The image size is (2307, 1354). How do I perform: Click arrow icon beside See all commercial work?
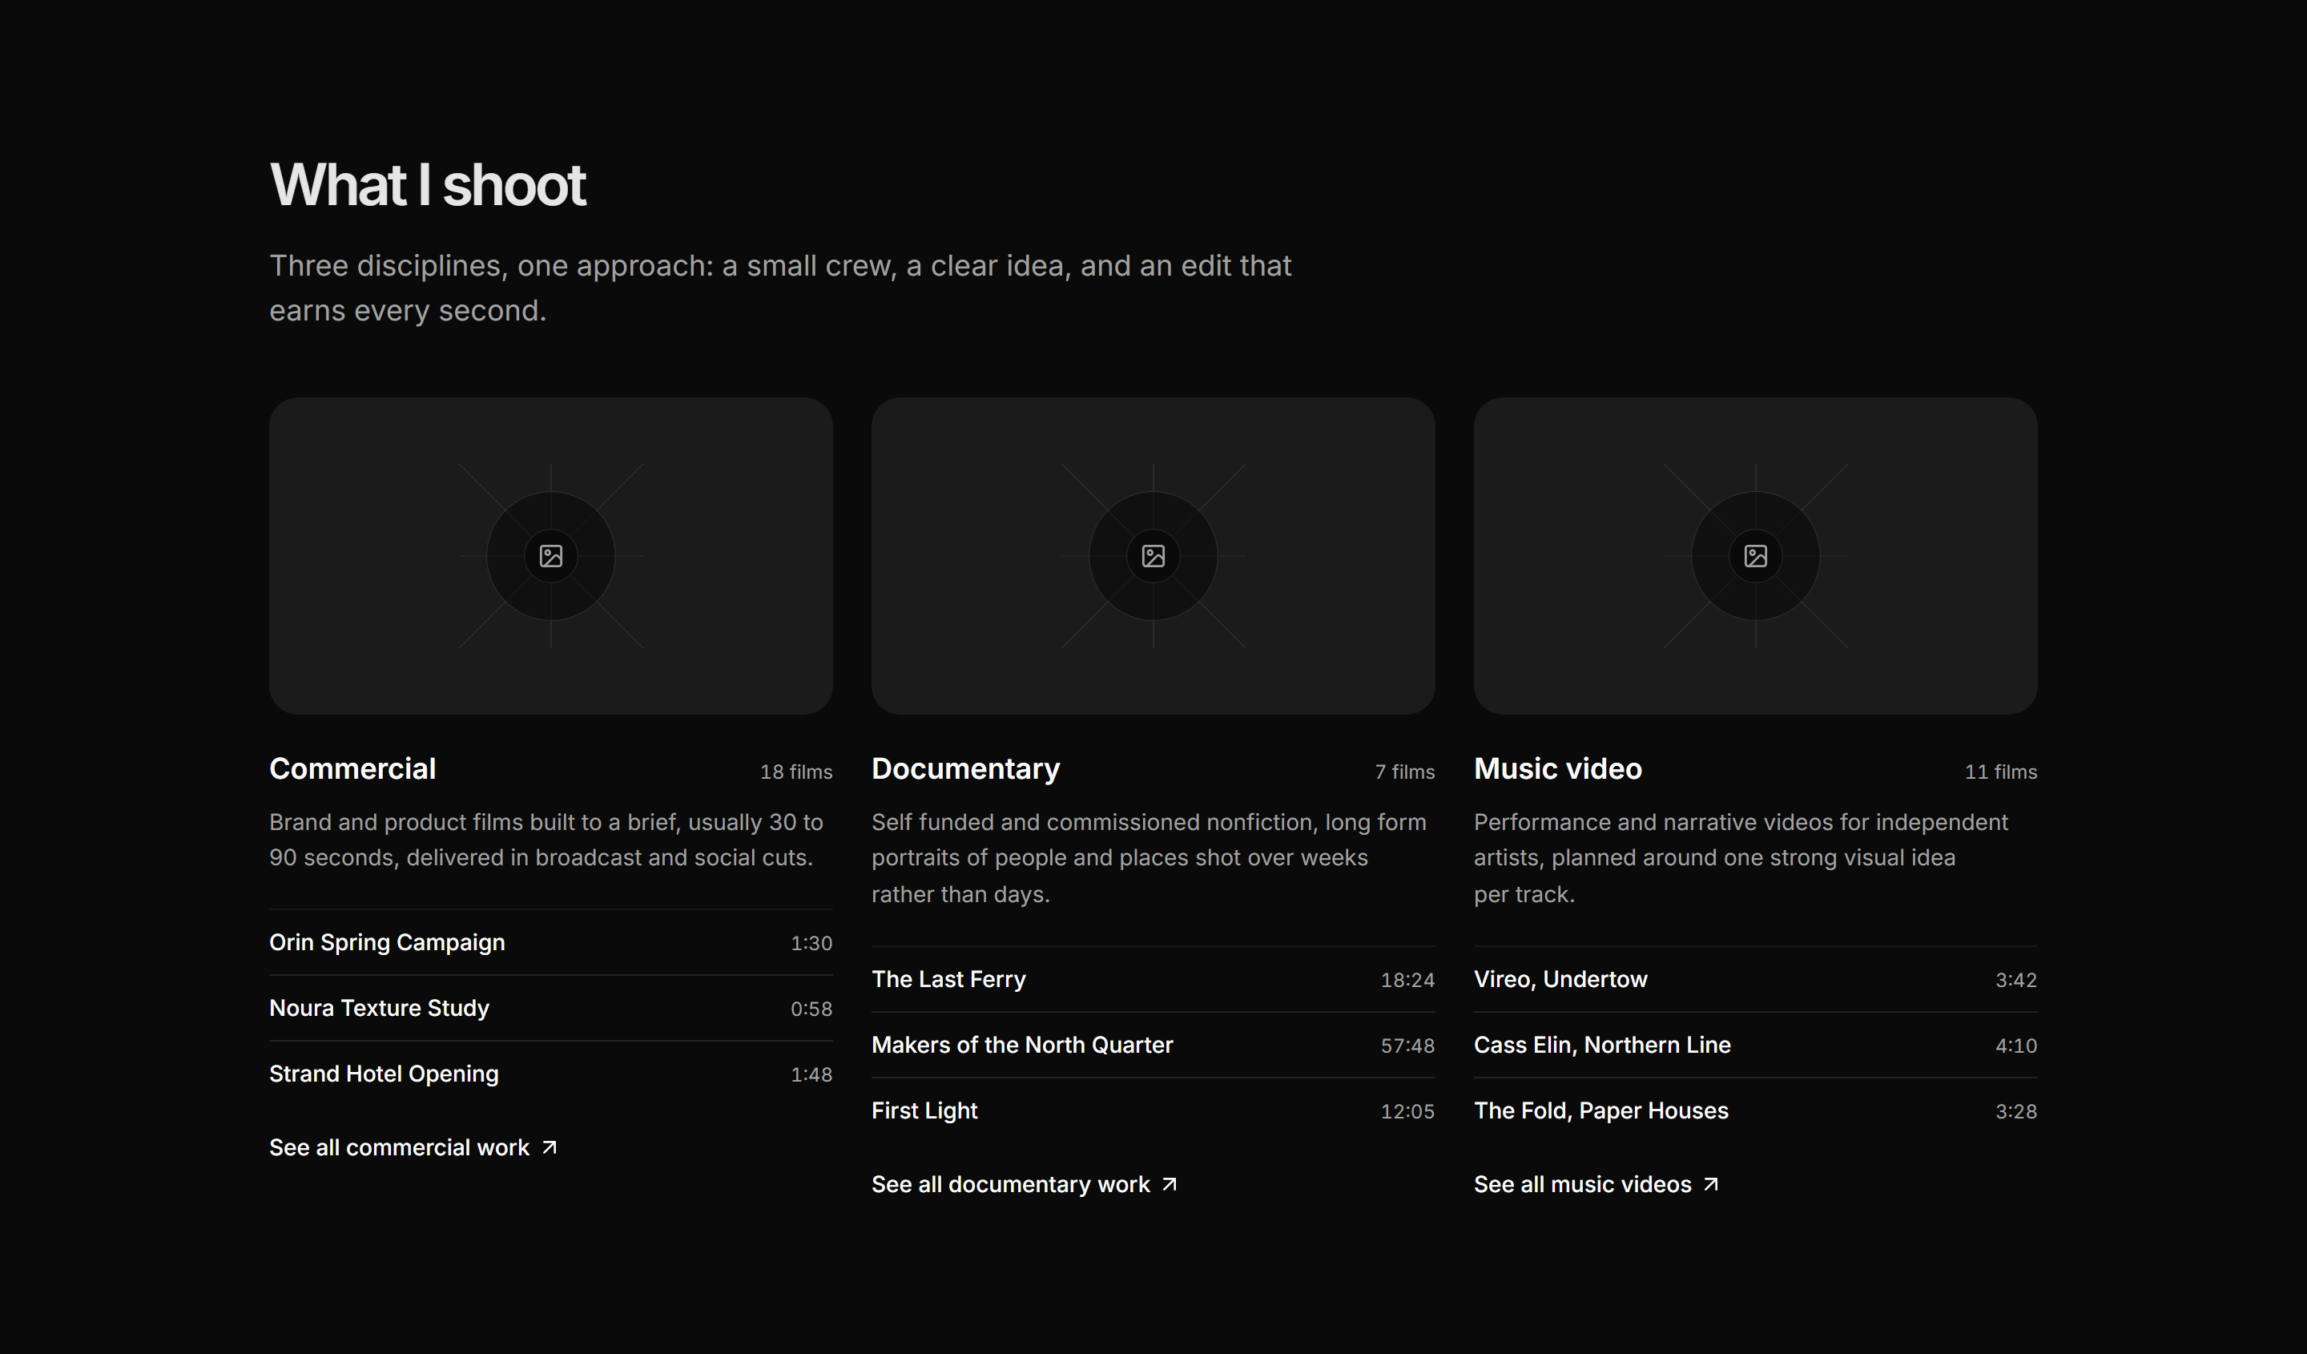(550, 1147)
